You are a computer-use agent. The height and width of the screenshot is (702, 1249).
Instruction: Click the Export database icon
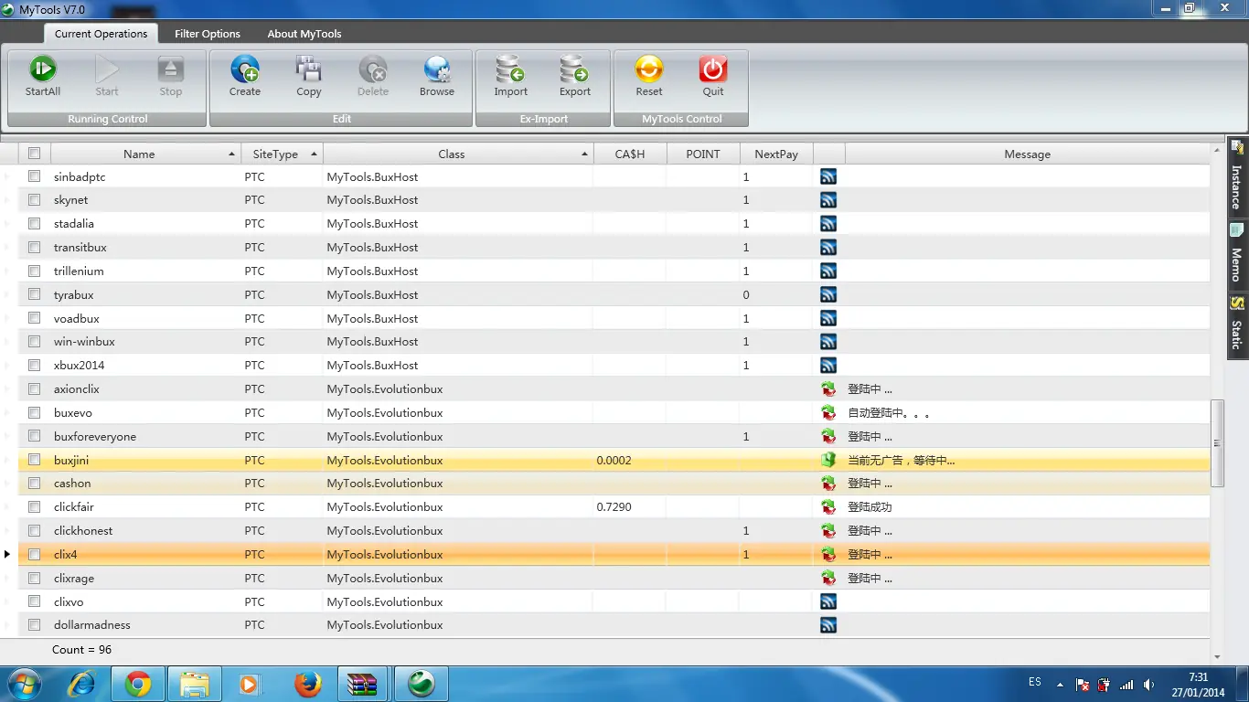(574, 69)
